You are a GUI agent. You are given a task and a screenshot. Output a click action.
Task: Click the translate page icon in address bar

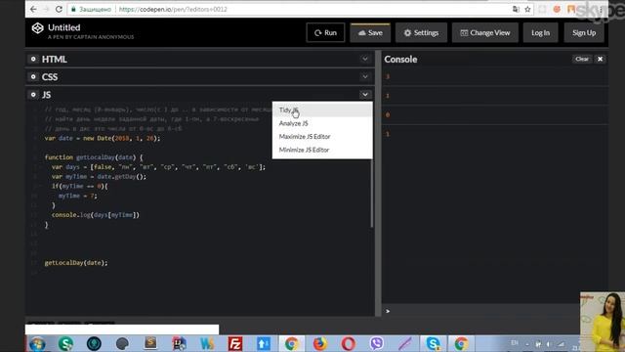(x=516, y=9)
